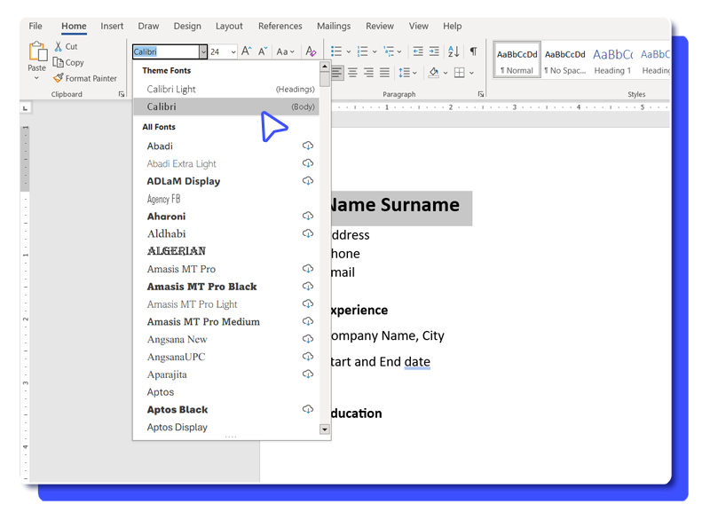Image resolution: width=710 pixels, height=520 pixels.
Task: Clear all formatting with the eraser A icon
Action: point(311,51)
